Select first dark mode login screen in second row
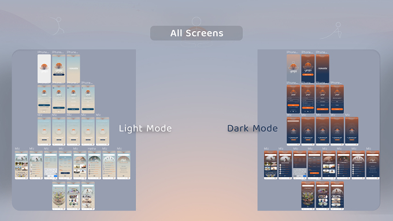This screenshot has width=393, height=221. tap(293, 99)
